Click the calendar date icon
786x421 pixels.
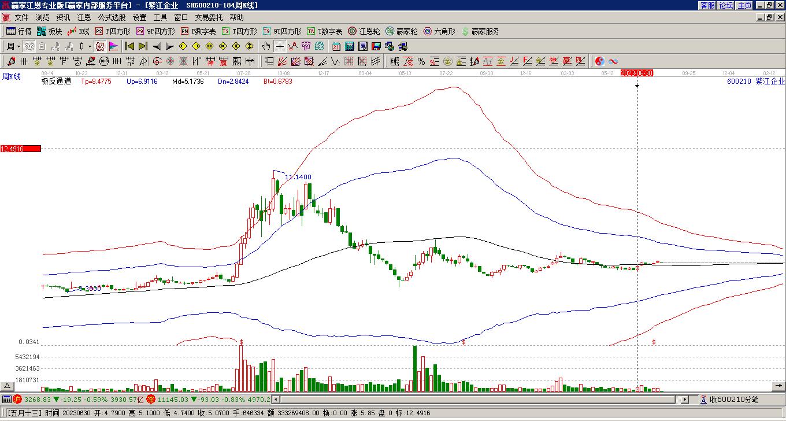point(336,46)
